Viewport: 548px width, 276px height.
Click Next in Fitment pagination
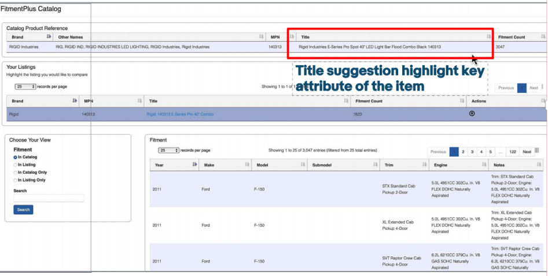click(527, 152)
